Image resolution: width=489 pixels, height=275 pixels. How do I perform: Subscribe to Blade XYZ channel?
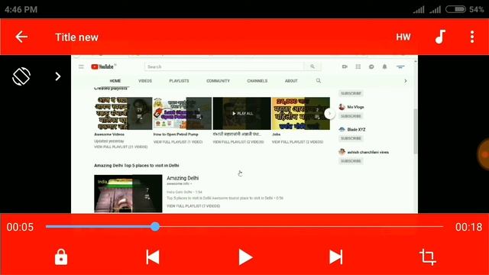tap(351, 138)
